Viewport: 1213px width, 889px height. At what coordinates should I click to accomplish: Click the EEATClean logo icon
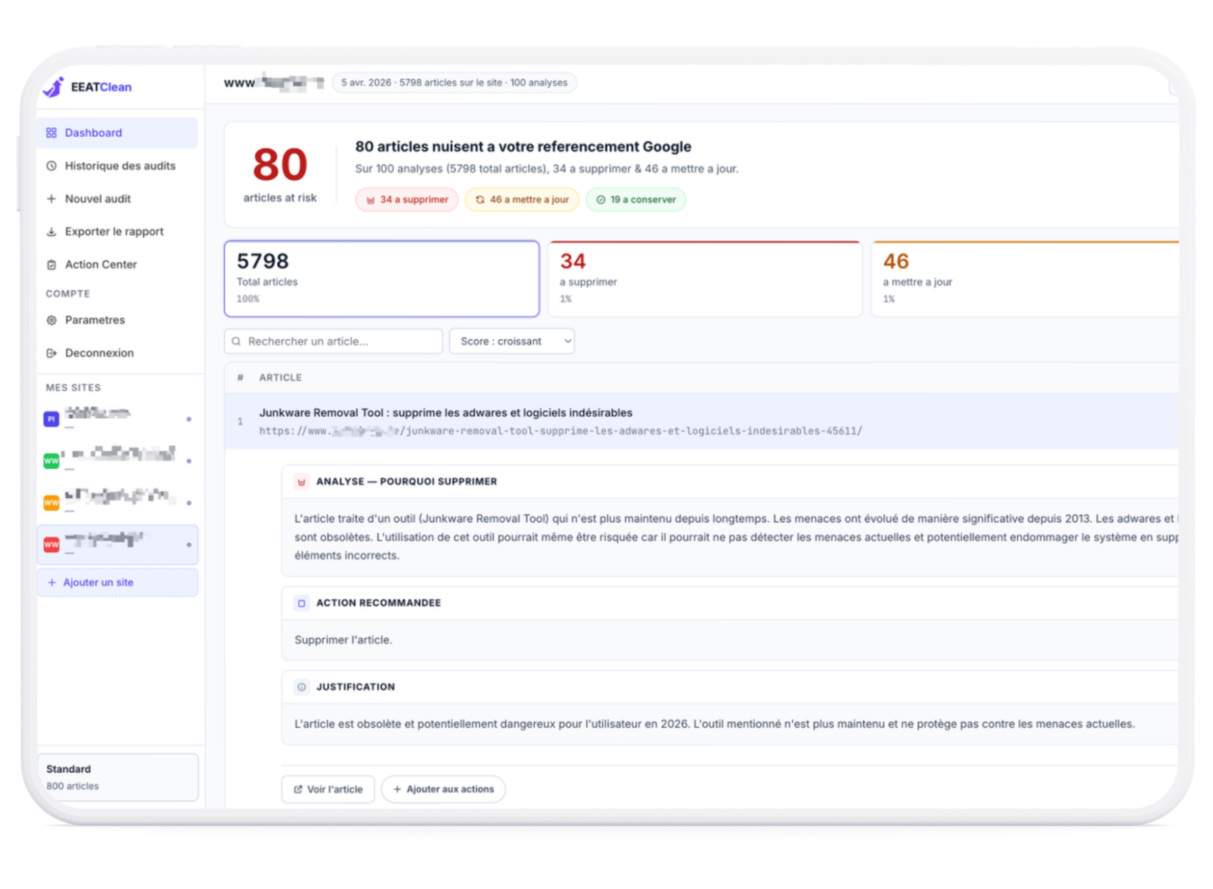[53, 88]
